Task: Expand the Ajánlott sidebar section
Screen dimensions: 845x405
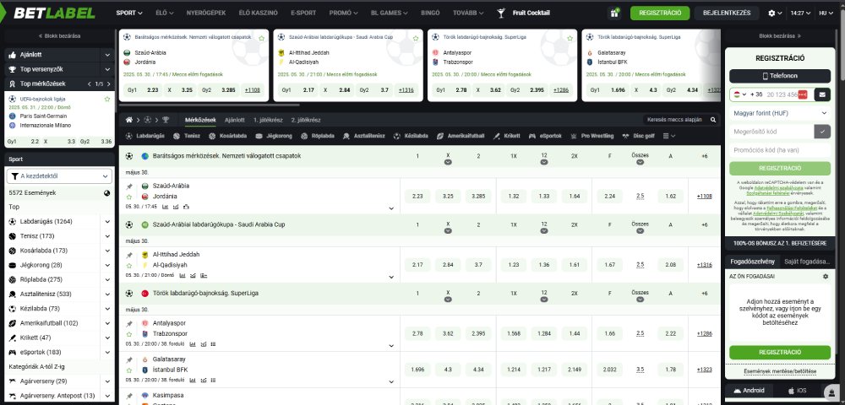Action: point(108,55)
